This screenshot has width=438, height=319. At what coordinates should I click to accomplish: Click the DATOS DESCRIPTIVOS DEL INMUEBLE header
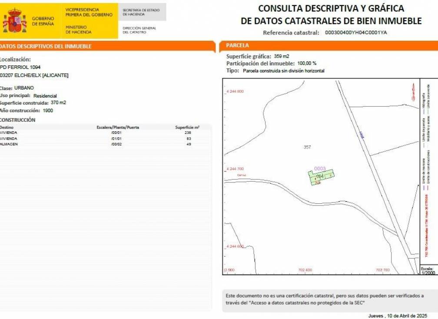point(46,44)
